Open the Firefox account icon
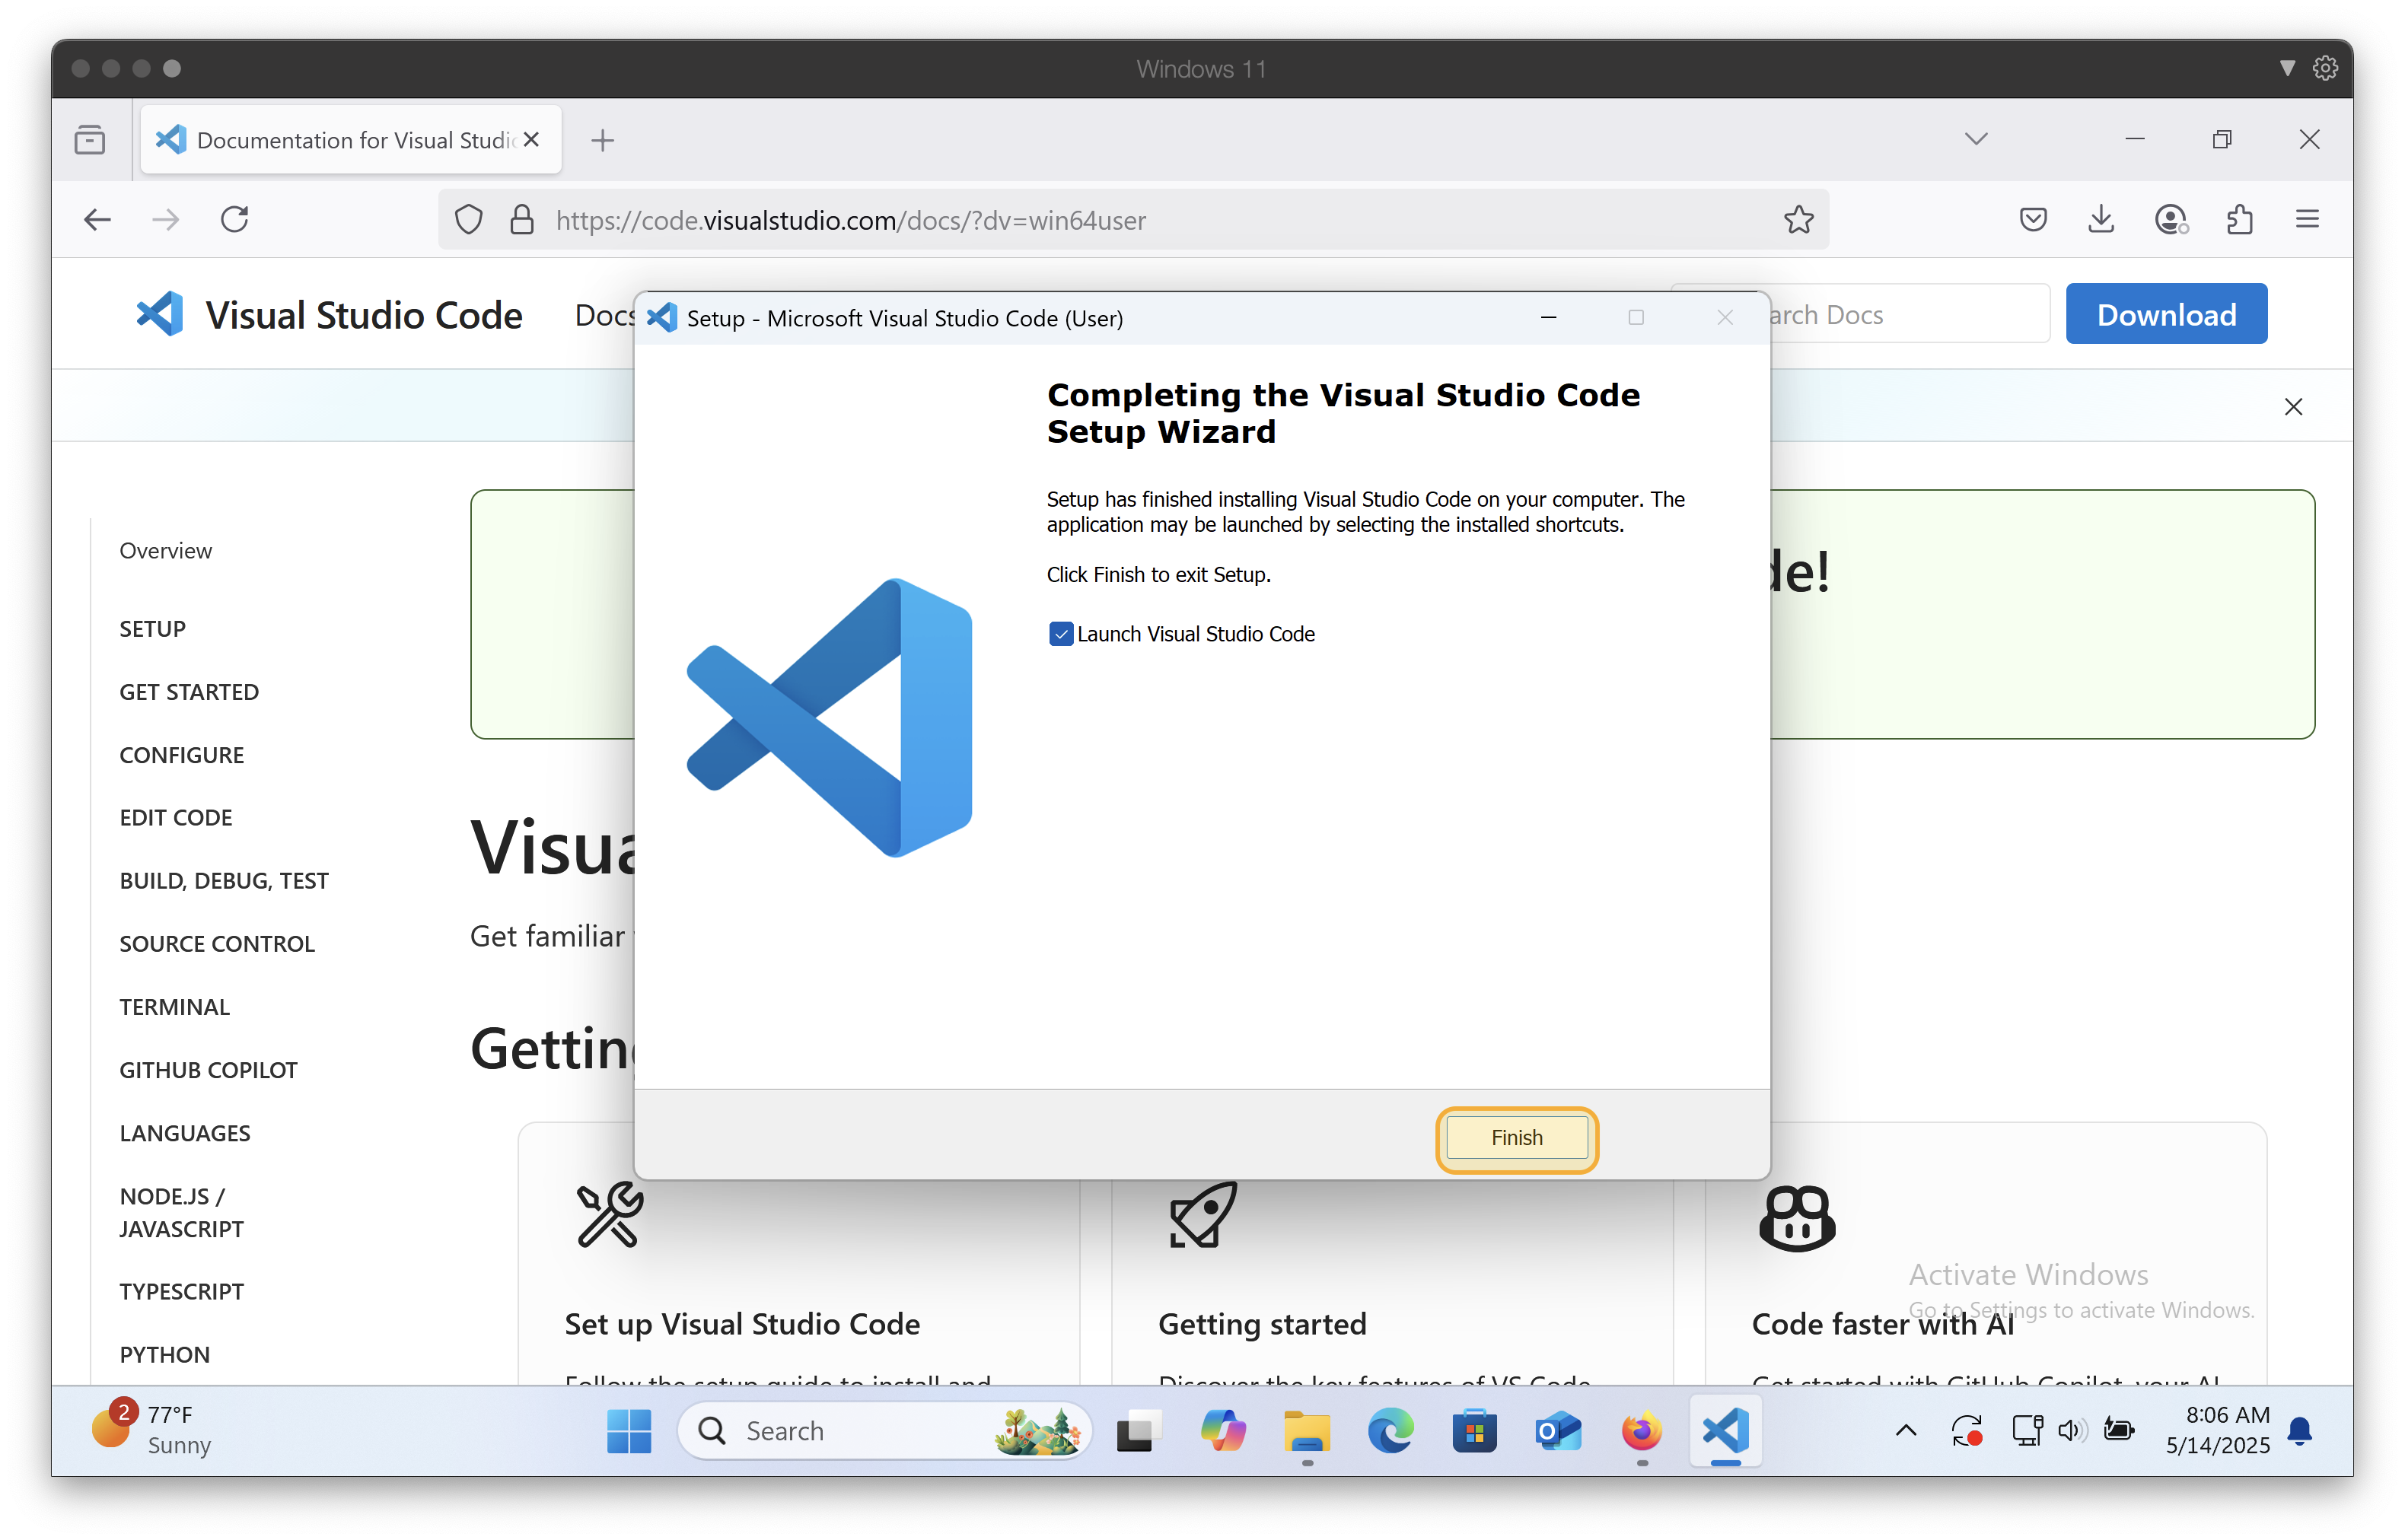The image size is (2405, 1540). [x=2171, y=220]
